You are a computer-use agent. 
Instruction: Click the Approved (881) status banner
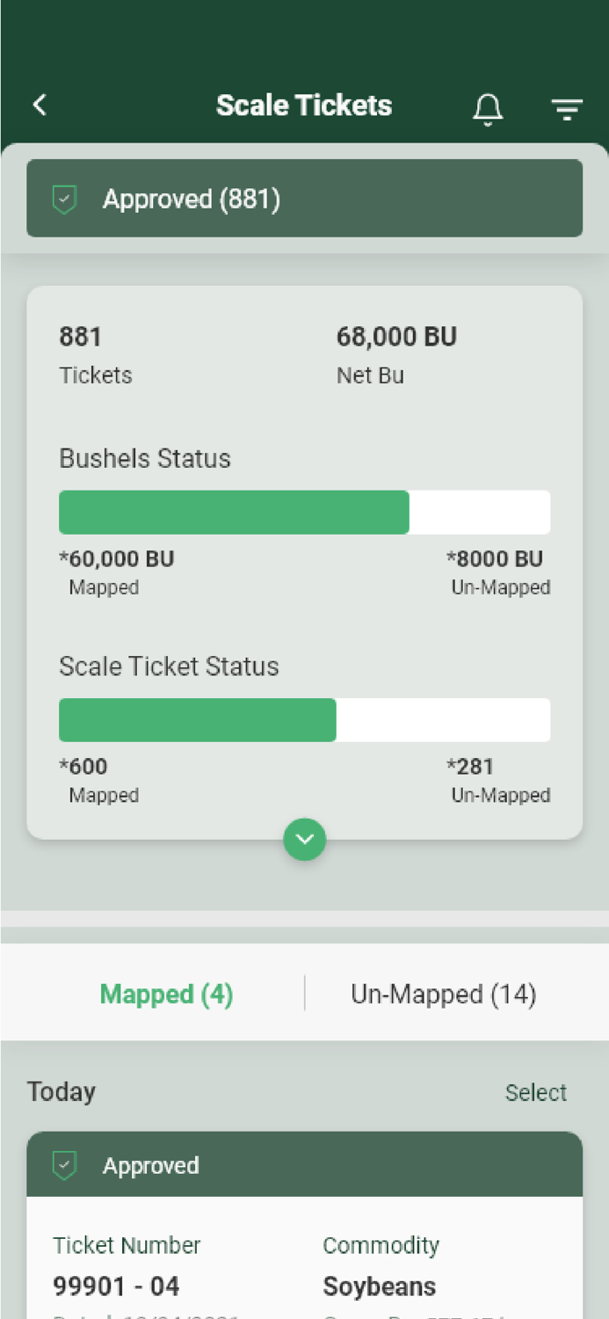[304, 199]
